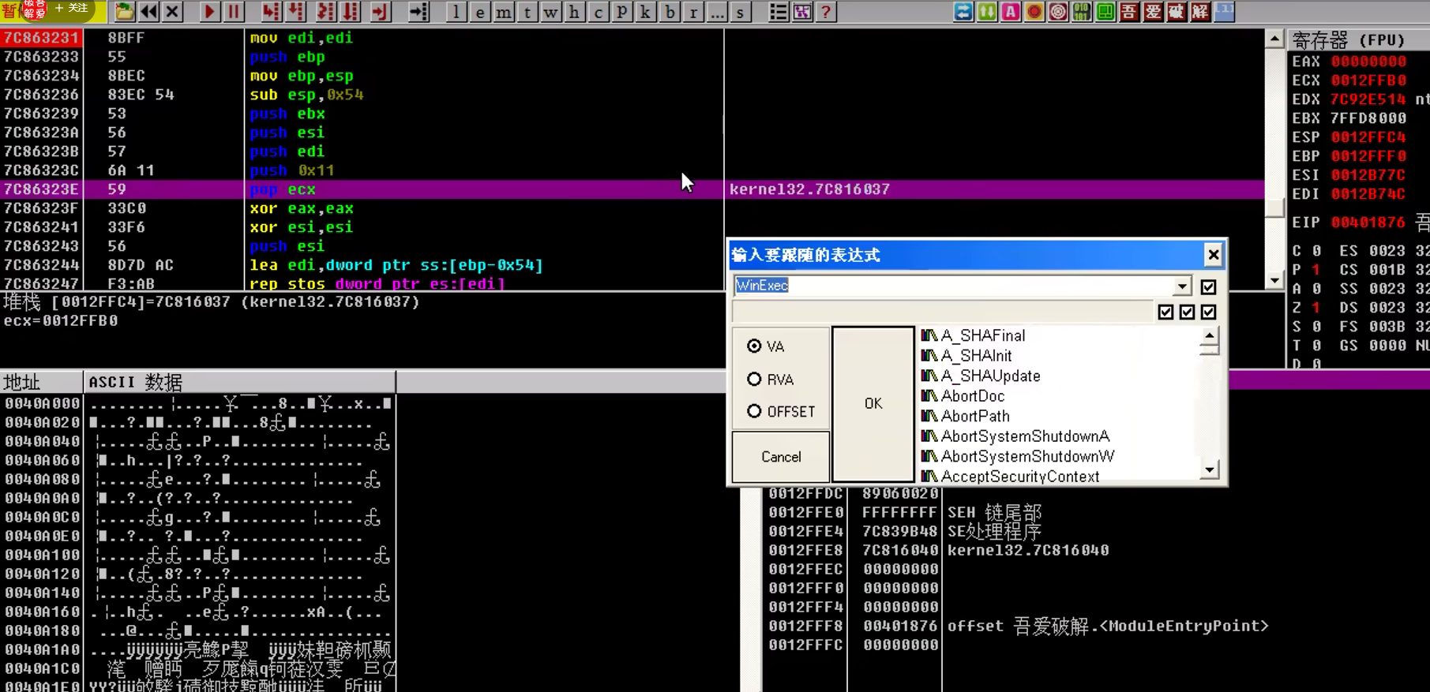Open help with the question mark icon
Screen dimensions: 1430x692
pyautogui.click(x=826, y=12)
